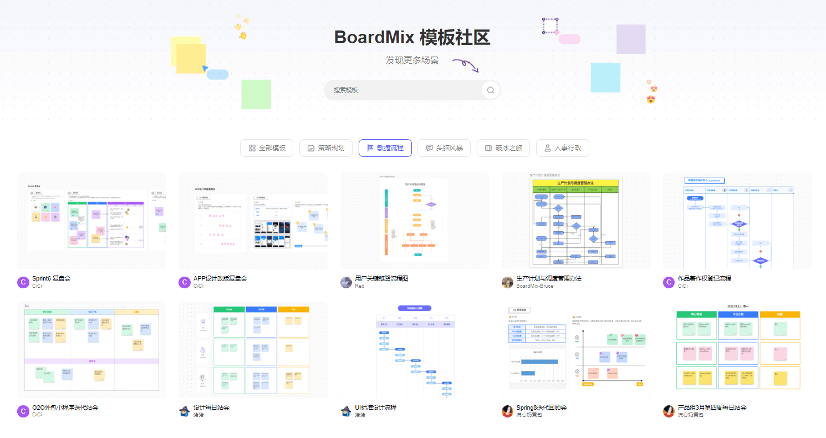This screenshot has width=826, height=438.
Task: Open BoardMix-Bruce's avatar beside 生产计划与调度管理办法
Action: click(x=507, y=282)
